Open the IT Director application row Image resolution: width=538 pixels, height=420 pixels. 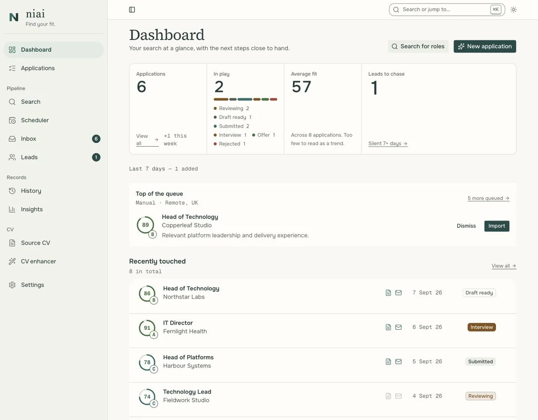pyautogui.click(x=322, y=331)
